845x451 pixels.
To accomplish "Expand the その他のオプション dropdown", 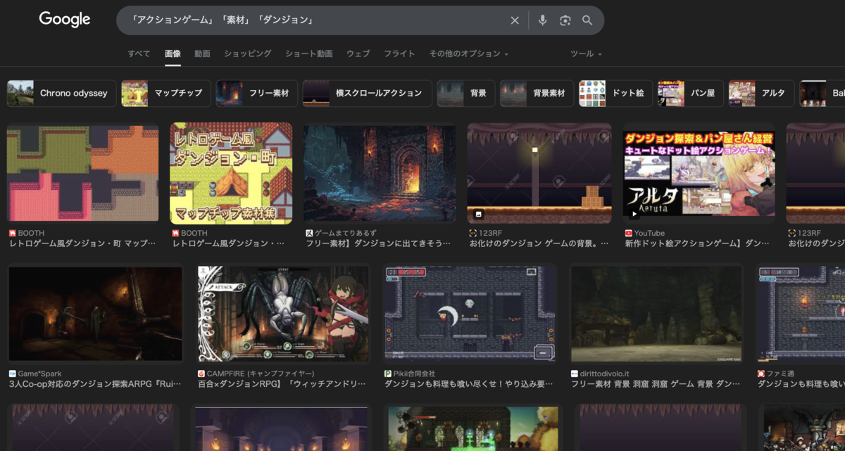I will tap(468, 53).
